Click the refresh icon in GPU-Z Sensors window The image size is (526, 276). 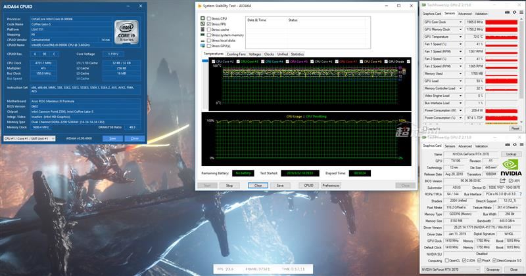(x=515, y=12)
